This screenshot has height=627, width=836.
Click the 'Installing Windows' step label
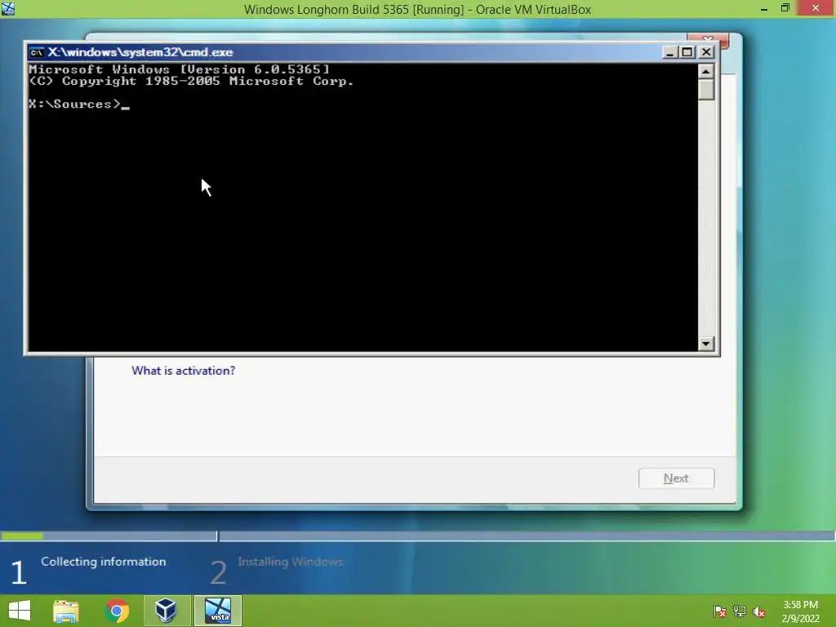click(291, 562)
